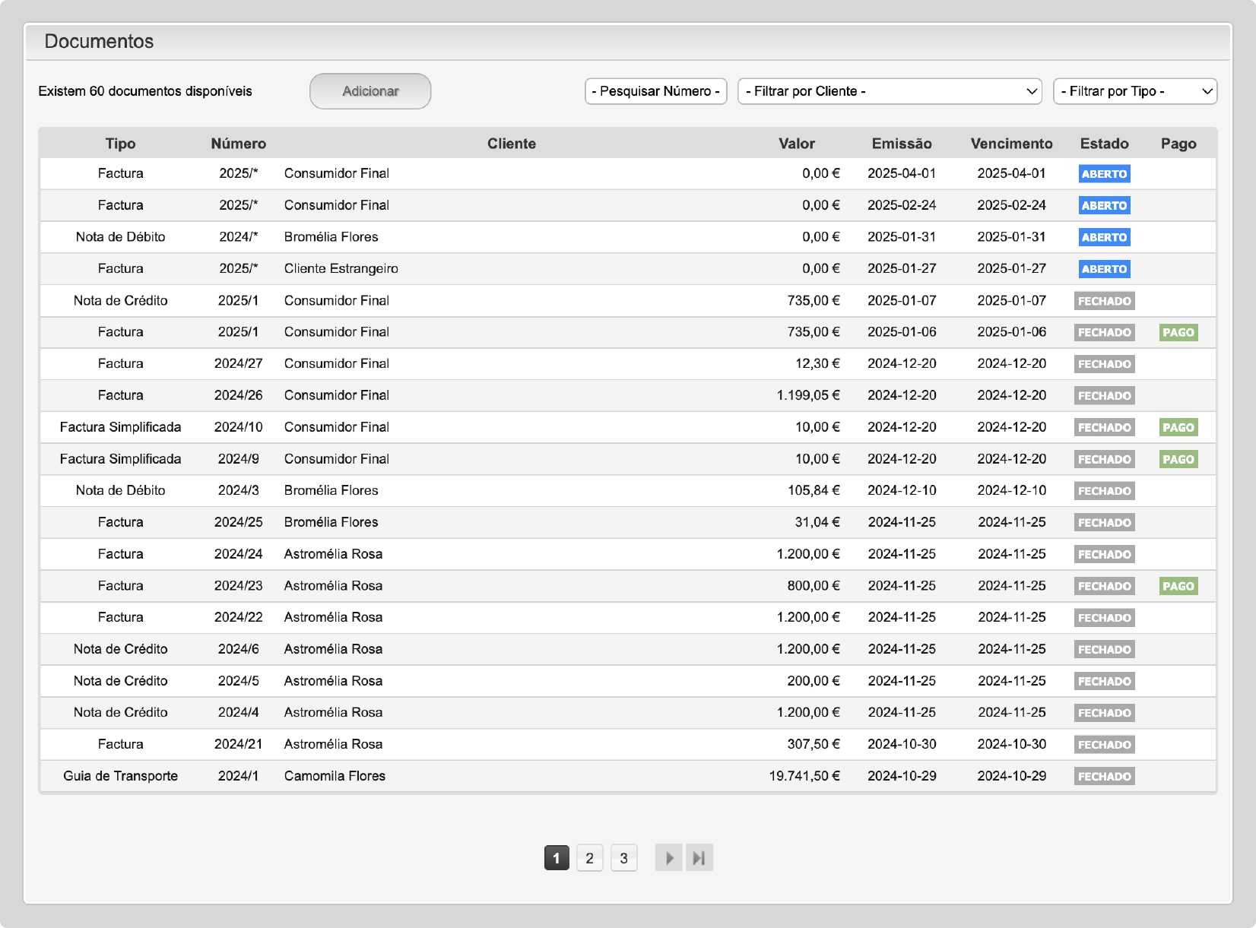Screen dimensions: 1256x928
Task: Go to page 2 of documents
Action: 589,858
